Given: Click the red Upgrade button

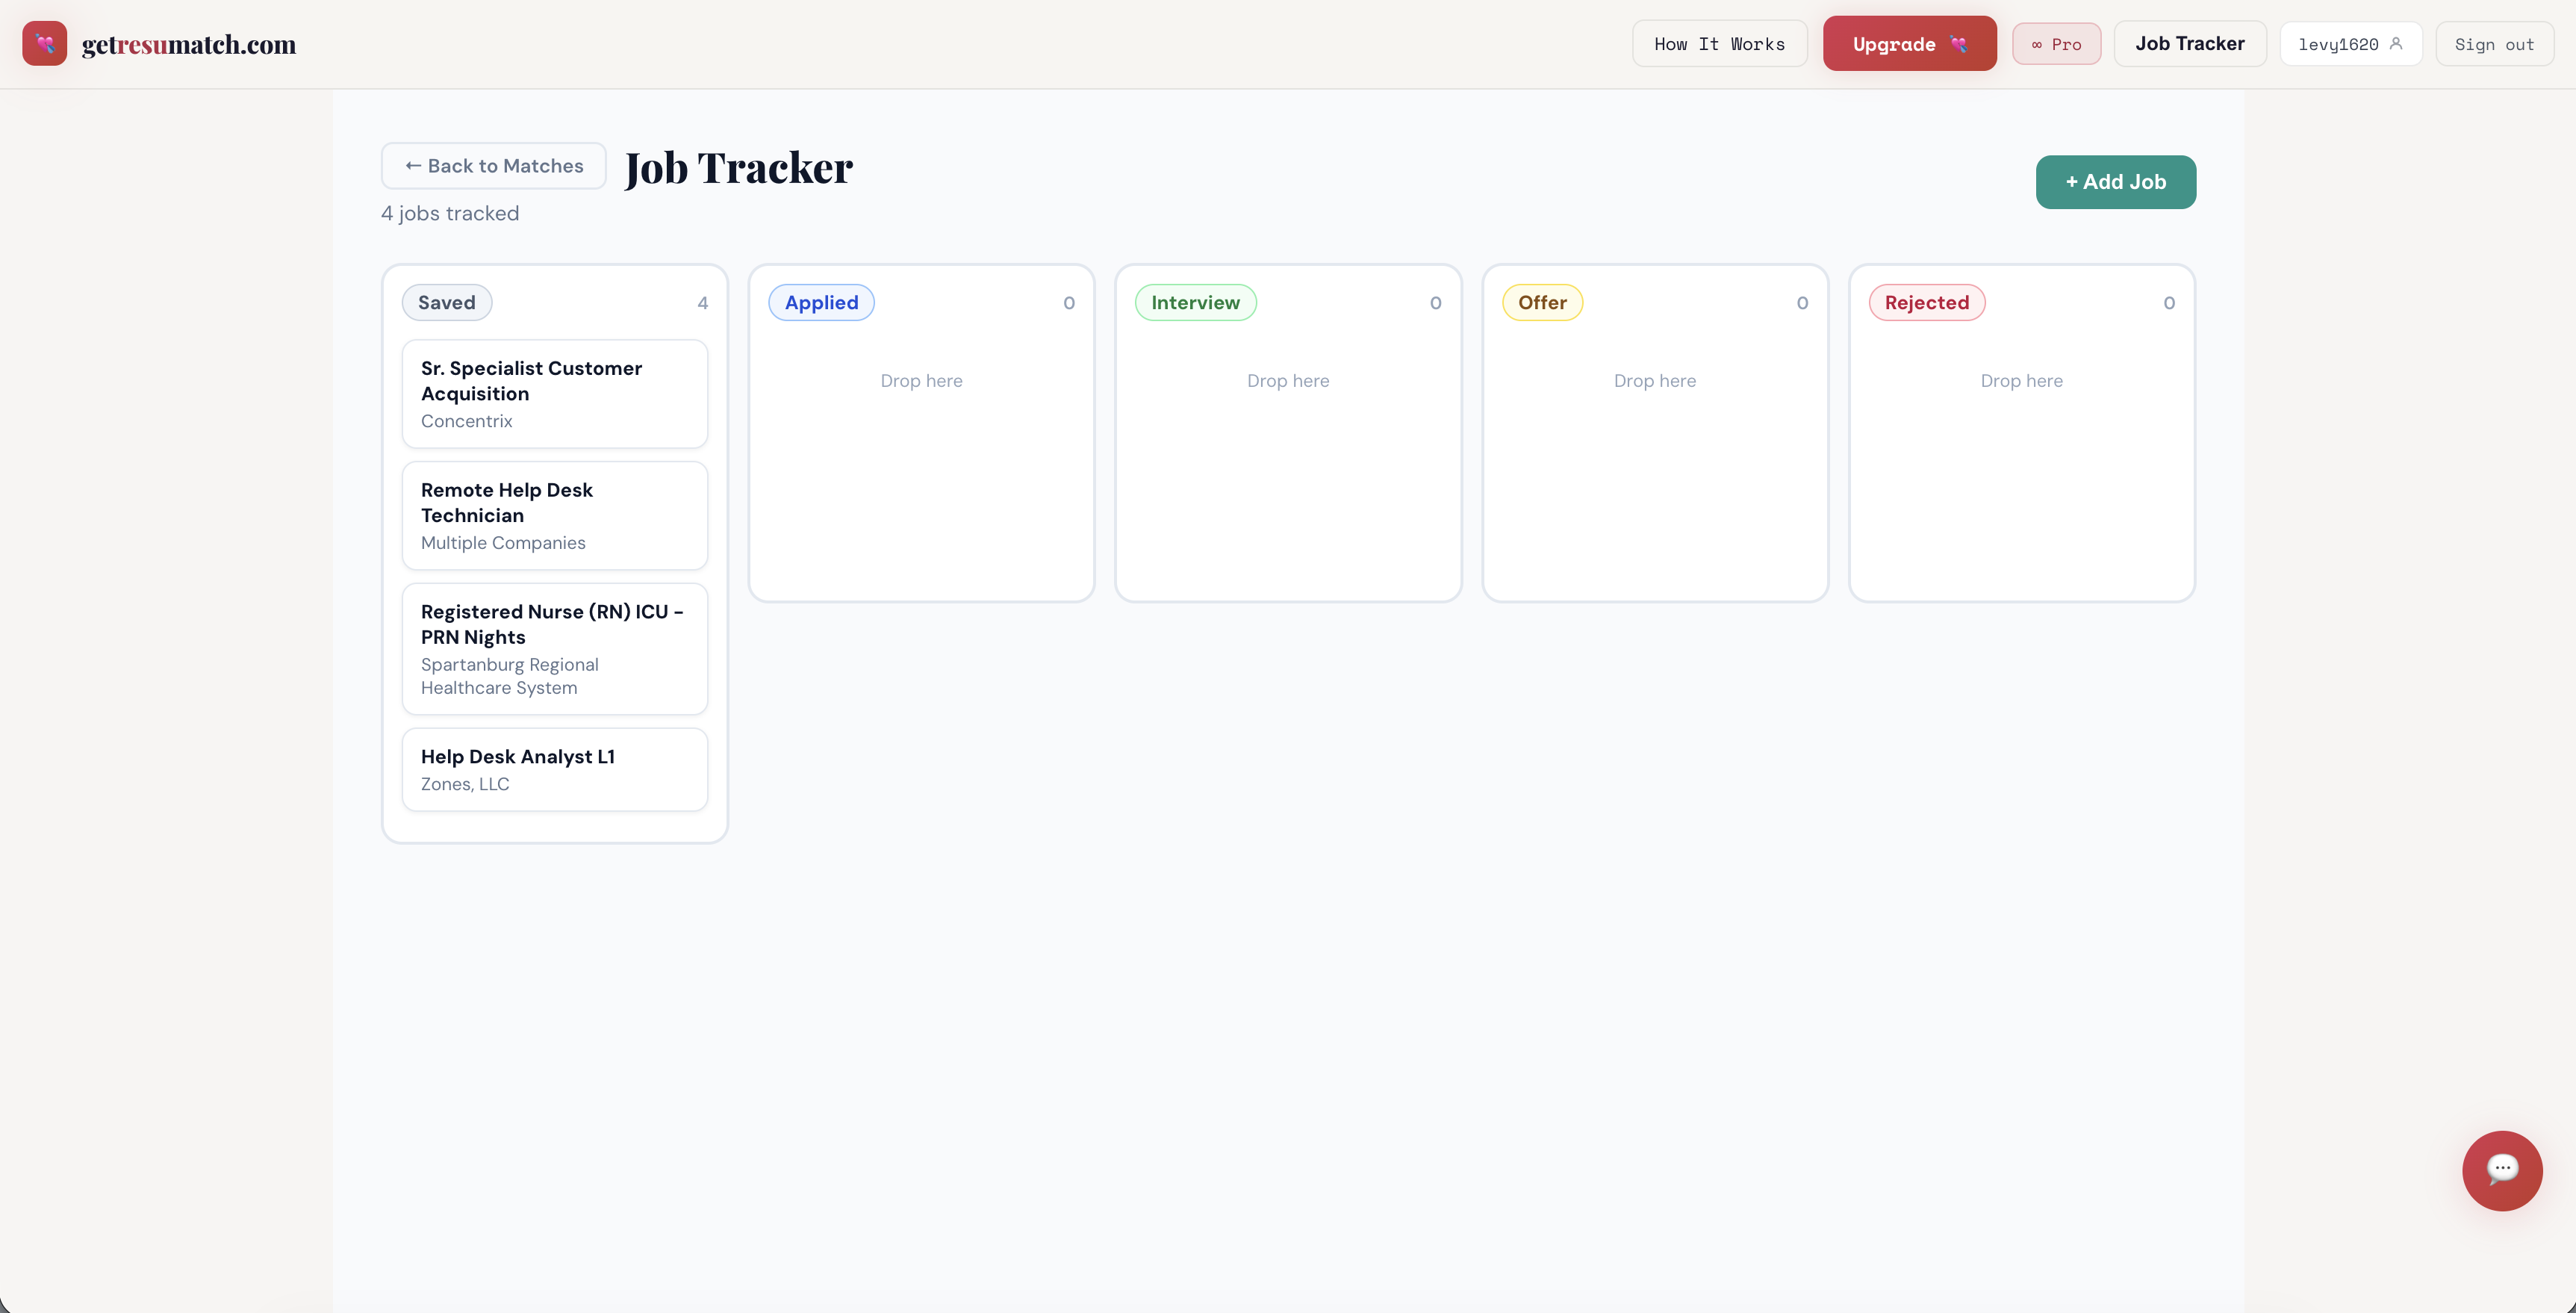Looking at the screenshot, I should (x=1908, y=44).
